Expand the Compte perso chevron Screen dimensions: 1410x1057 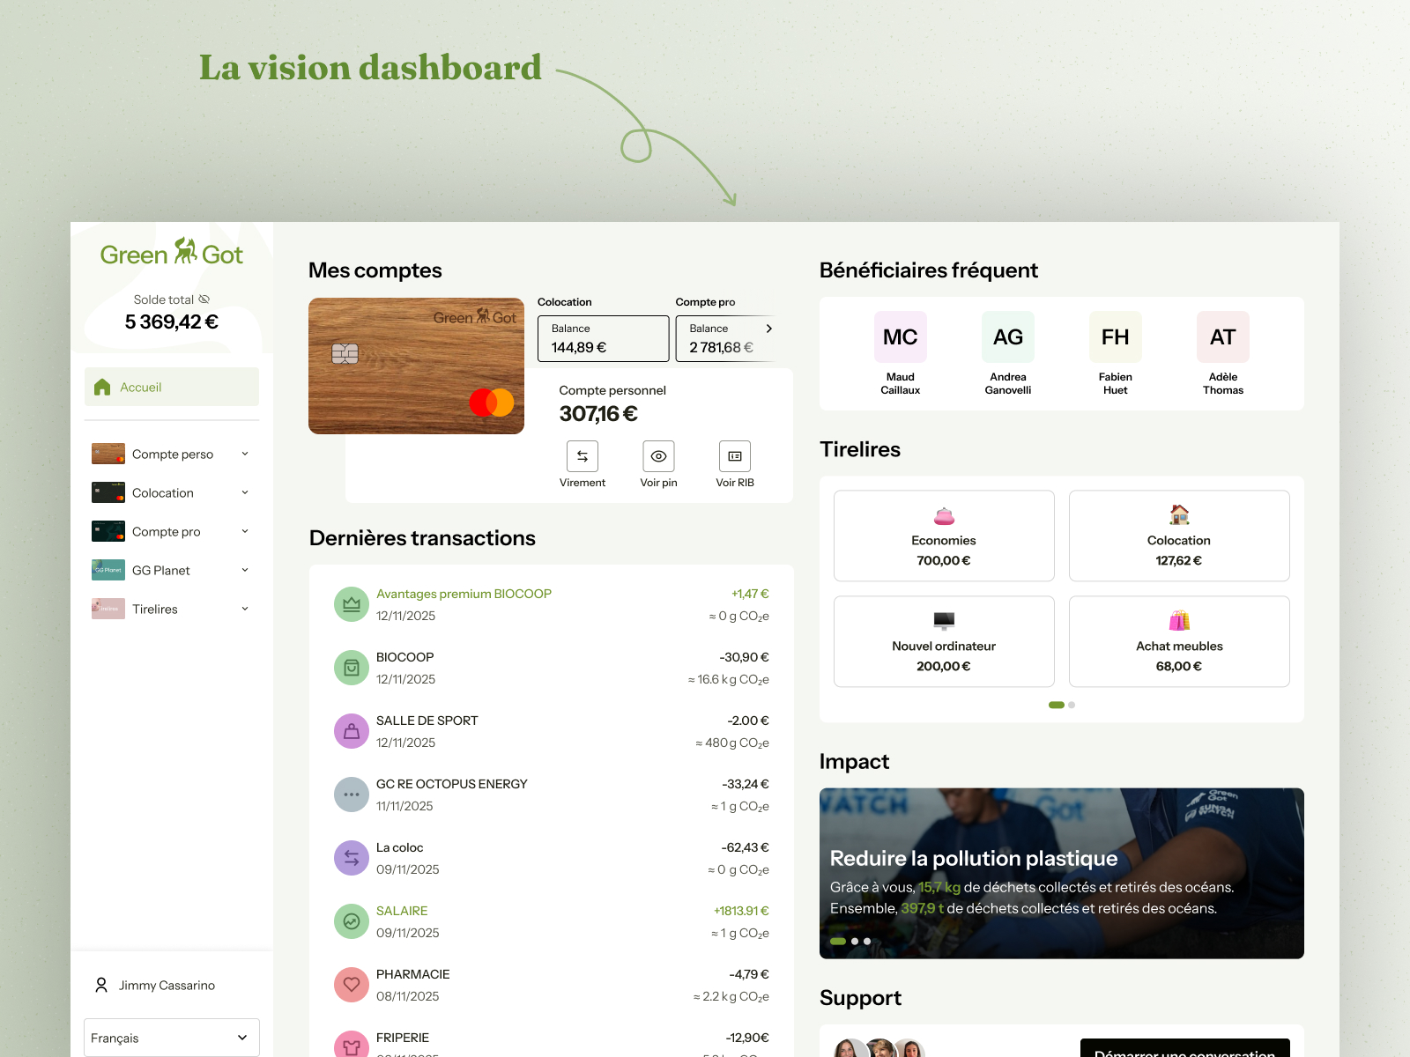click(245, 454)
